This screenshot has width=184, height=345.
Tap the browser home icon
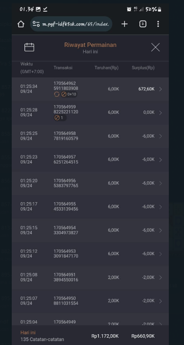point(21,24)
